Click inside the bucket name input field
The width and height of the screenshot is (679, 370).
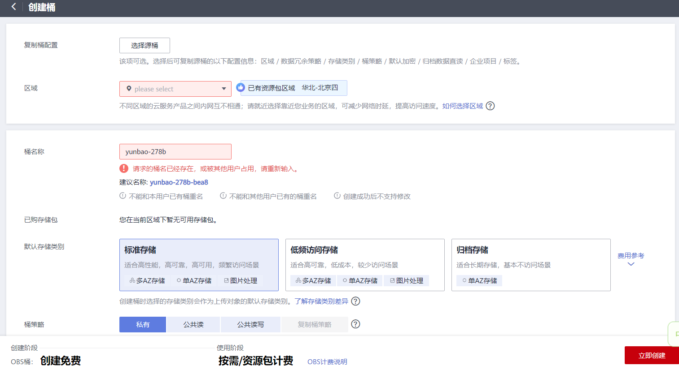175,151
